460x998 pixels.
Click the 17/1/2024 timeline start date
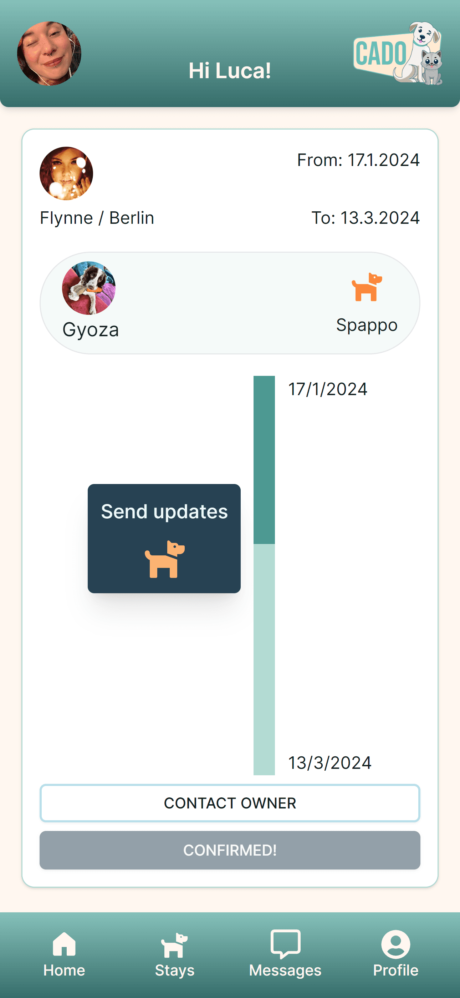tap(328, 389)
